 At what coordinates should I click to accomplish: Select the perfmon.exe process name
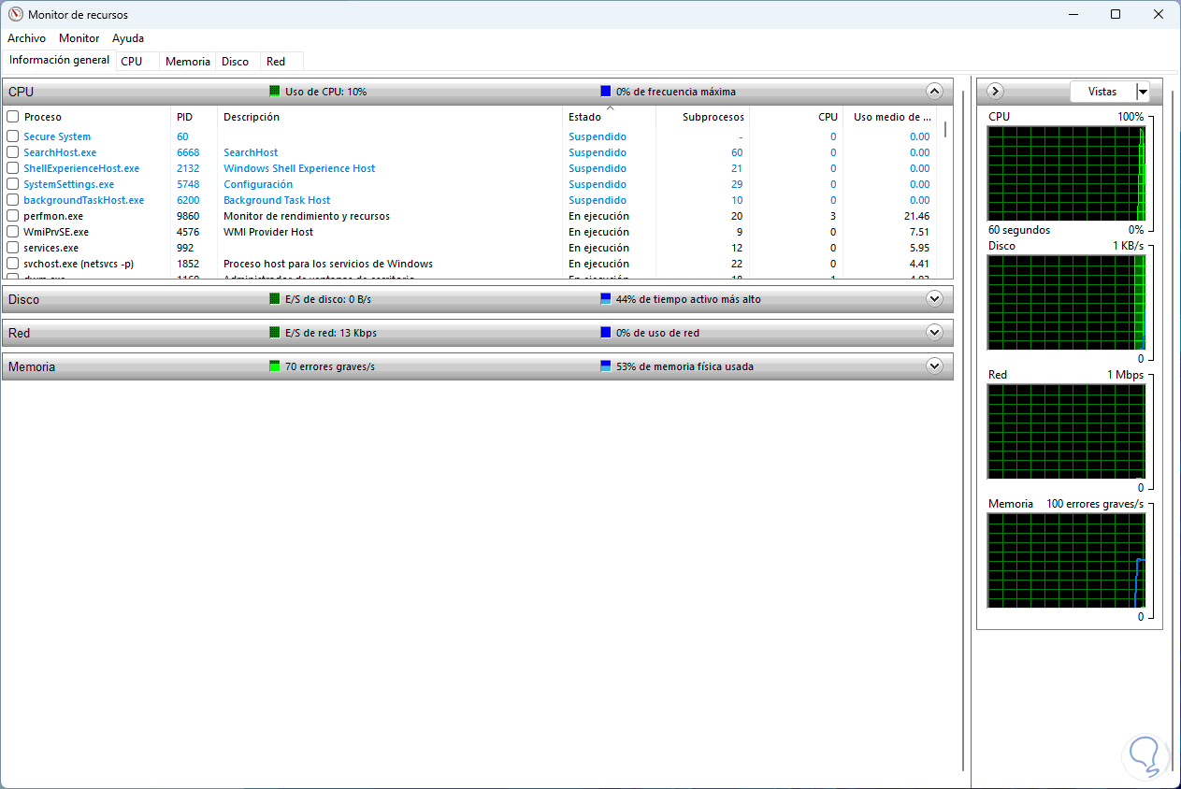tap(53, 216)
